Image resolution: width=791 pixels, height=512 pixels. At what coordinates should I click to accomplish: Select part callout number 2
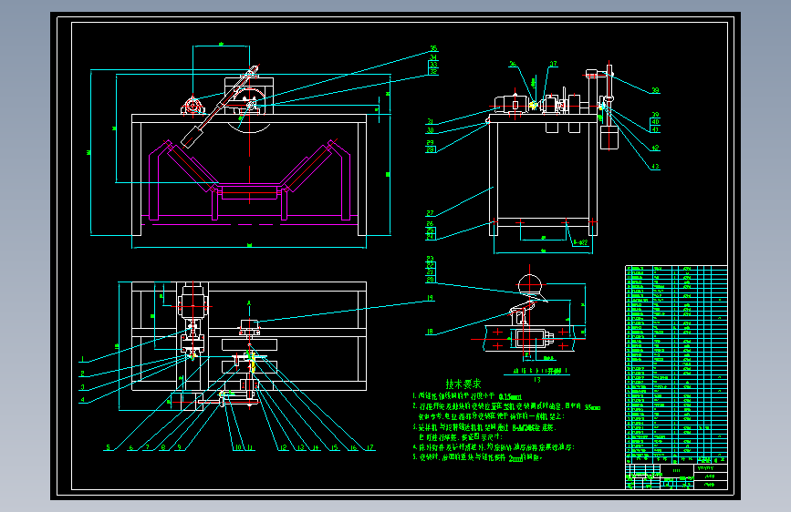[x=83, y=374]
